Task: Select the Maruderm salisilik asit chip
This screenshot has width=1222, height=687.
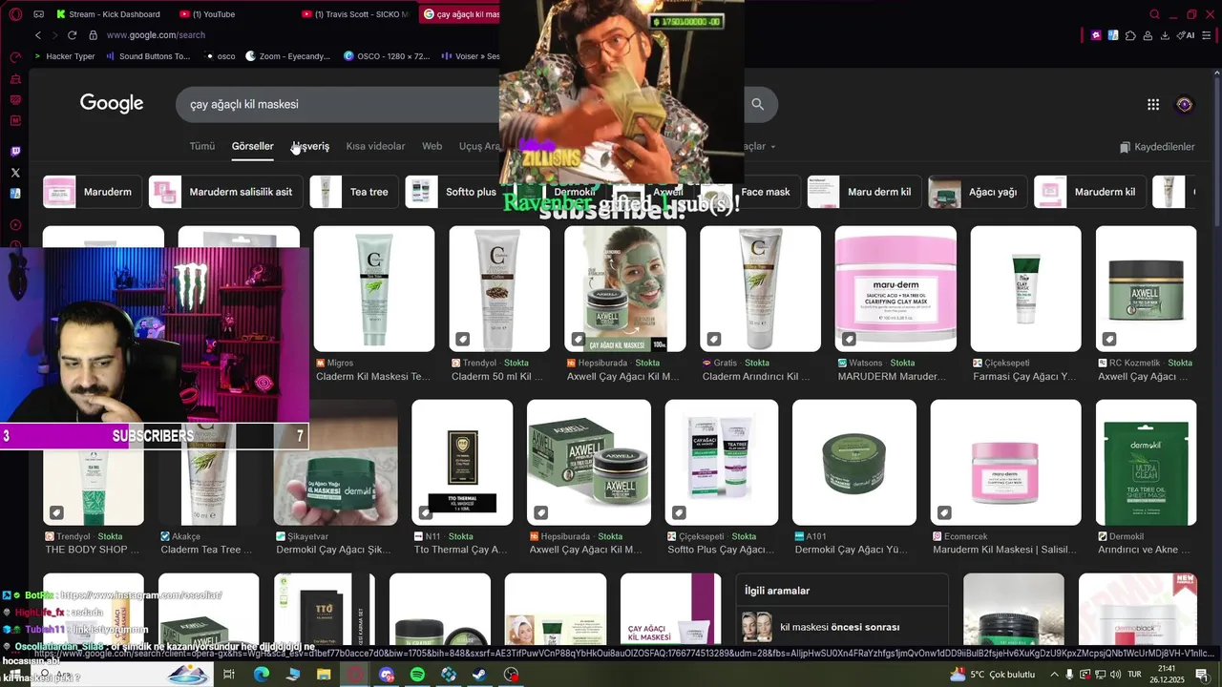Action: click(x=225, y=192)
